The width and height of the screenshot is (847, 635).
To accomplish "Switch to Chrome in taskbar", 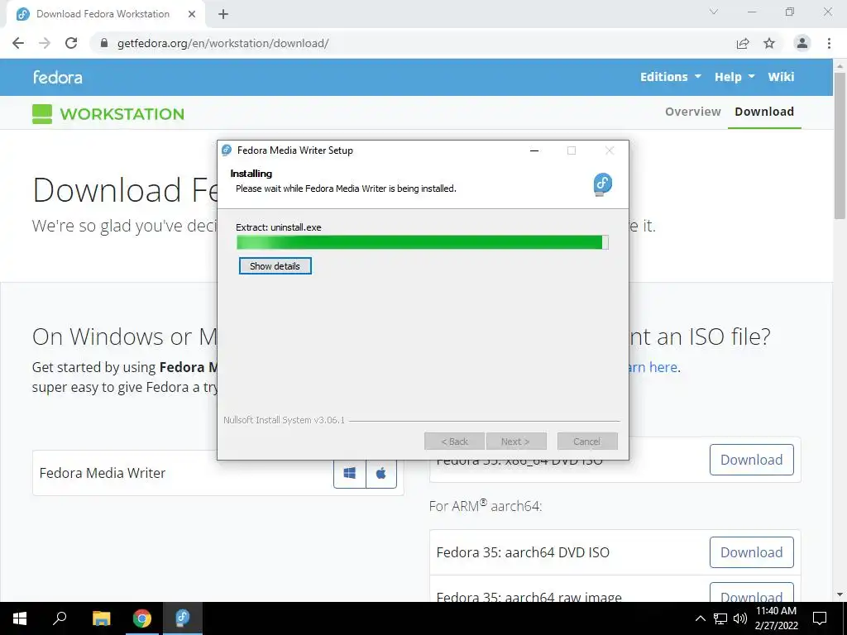I will coord(142,618).
